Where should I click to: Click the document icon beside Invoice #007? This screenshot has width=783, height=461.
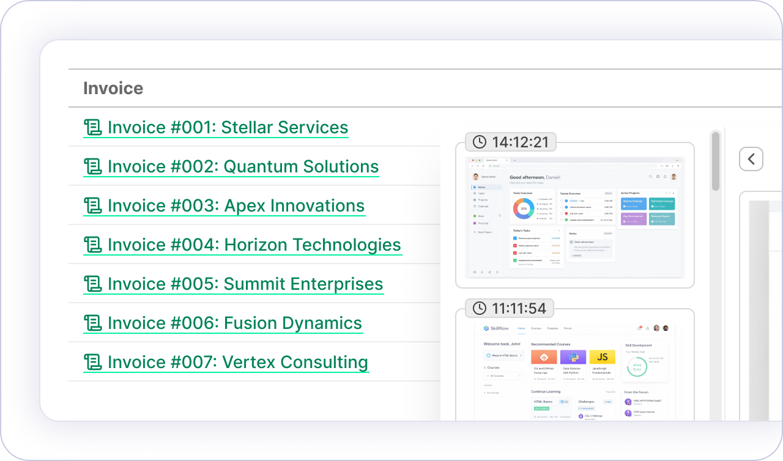coord(92,362)
